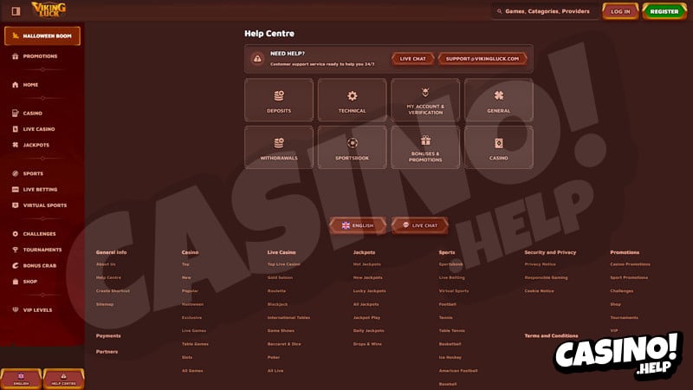Select the Sportsbook help tile

(352, 147)
